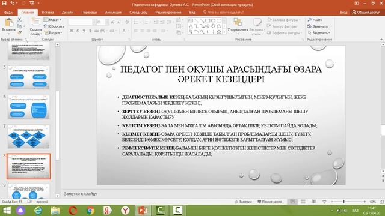Click the Format Painter brush icon
This screenshot has height=216, width=385.
(x=19, y=32)
